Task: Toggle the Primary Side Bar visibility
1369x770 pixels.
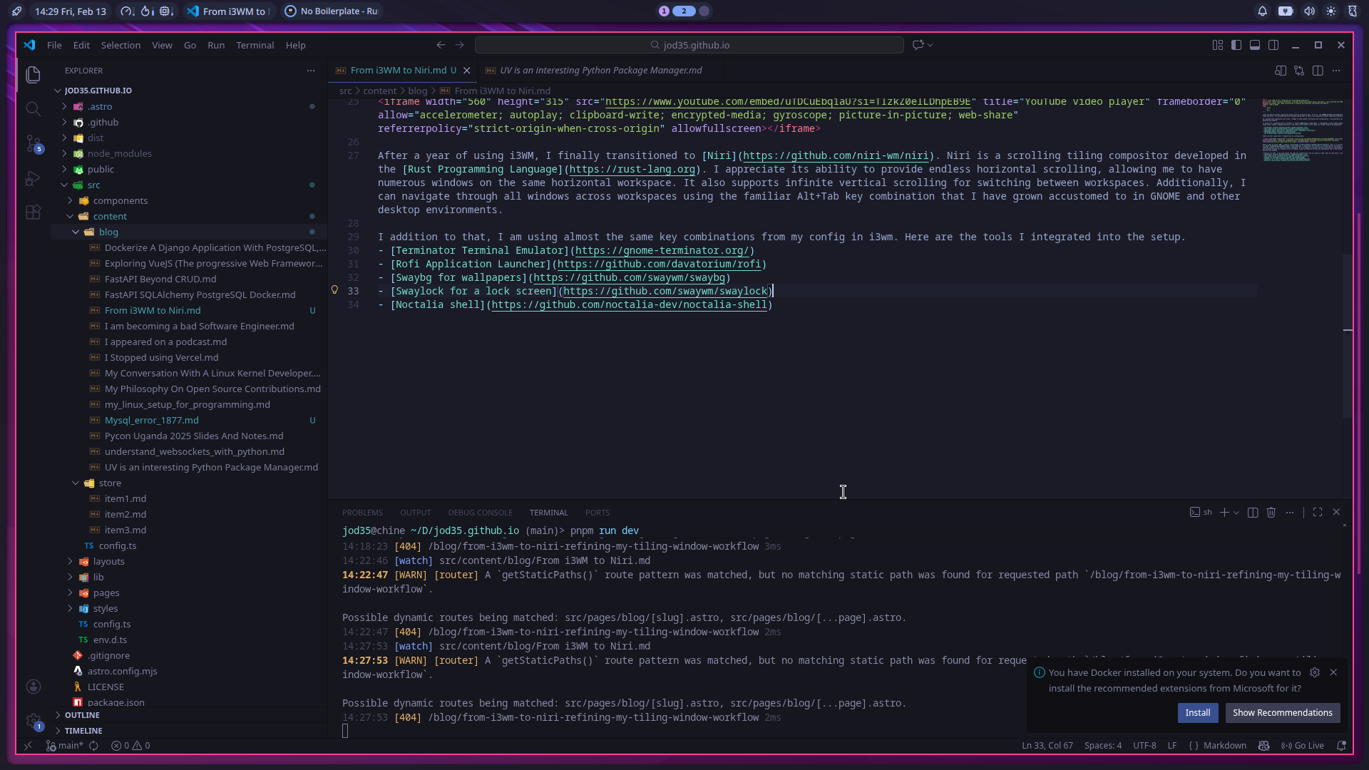Action: 1236,45
